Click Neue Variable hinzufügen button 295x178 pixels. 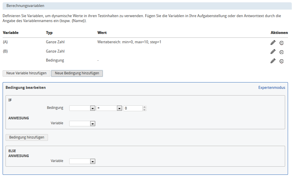pos(26,73)
